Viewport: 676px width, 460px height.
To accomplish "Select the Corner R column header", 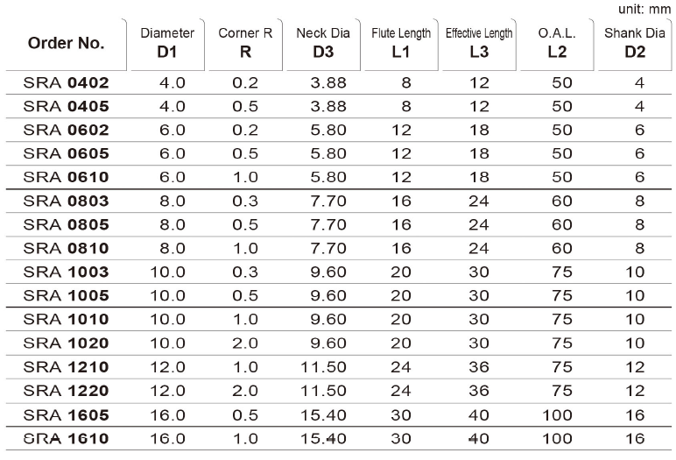I will click(245, 43).
